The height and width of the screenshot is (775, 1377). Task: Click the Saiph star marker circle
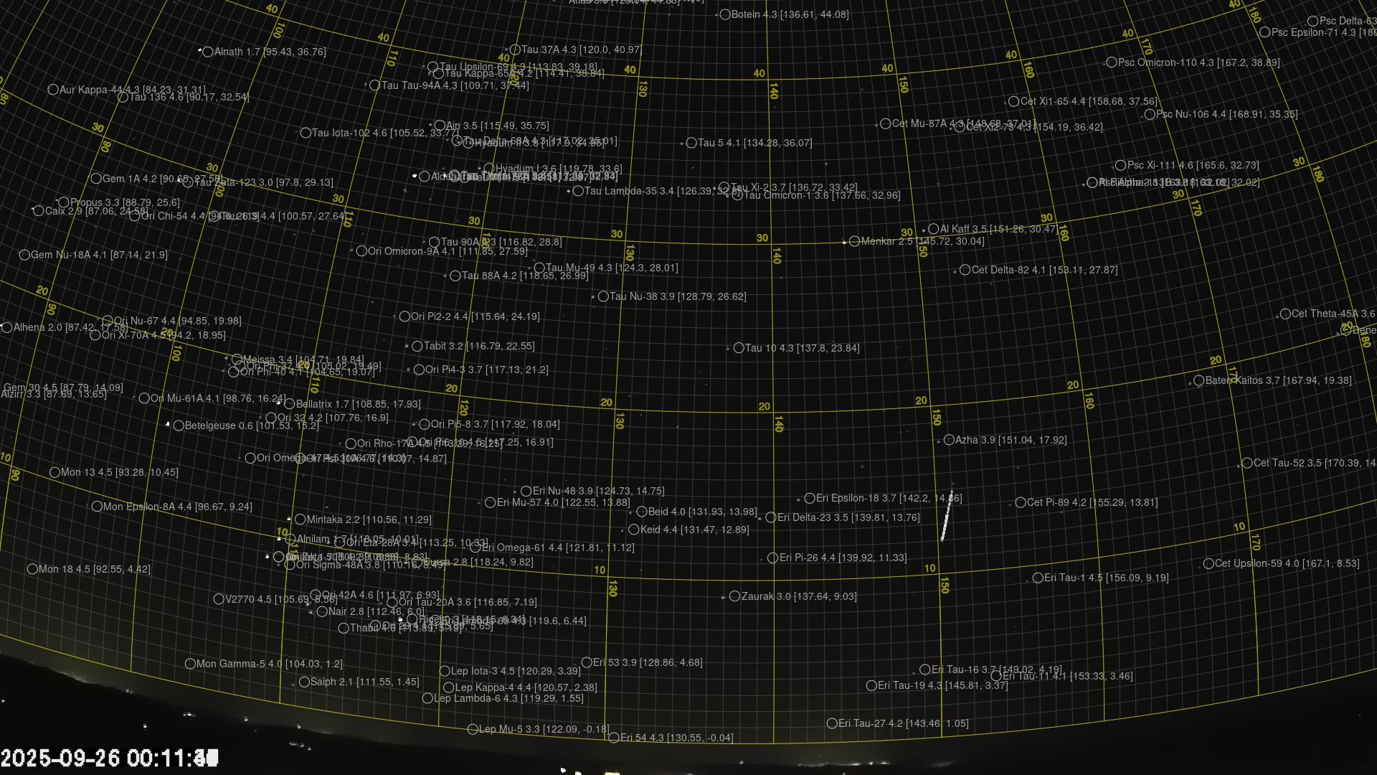[304, 682]
